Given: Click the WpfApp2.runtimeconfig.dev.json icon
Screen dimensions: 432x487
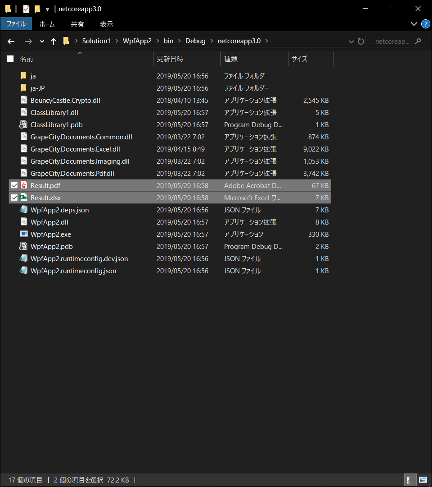Looking at the screenshot, I should point(23,258).
